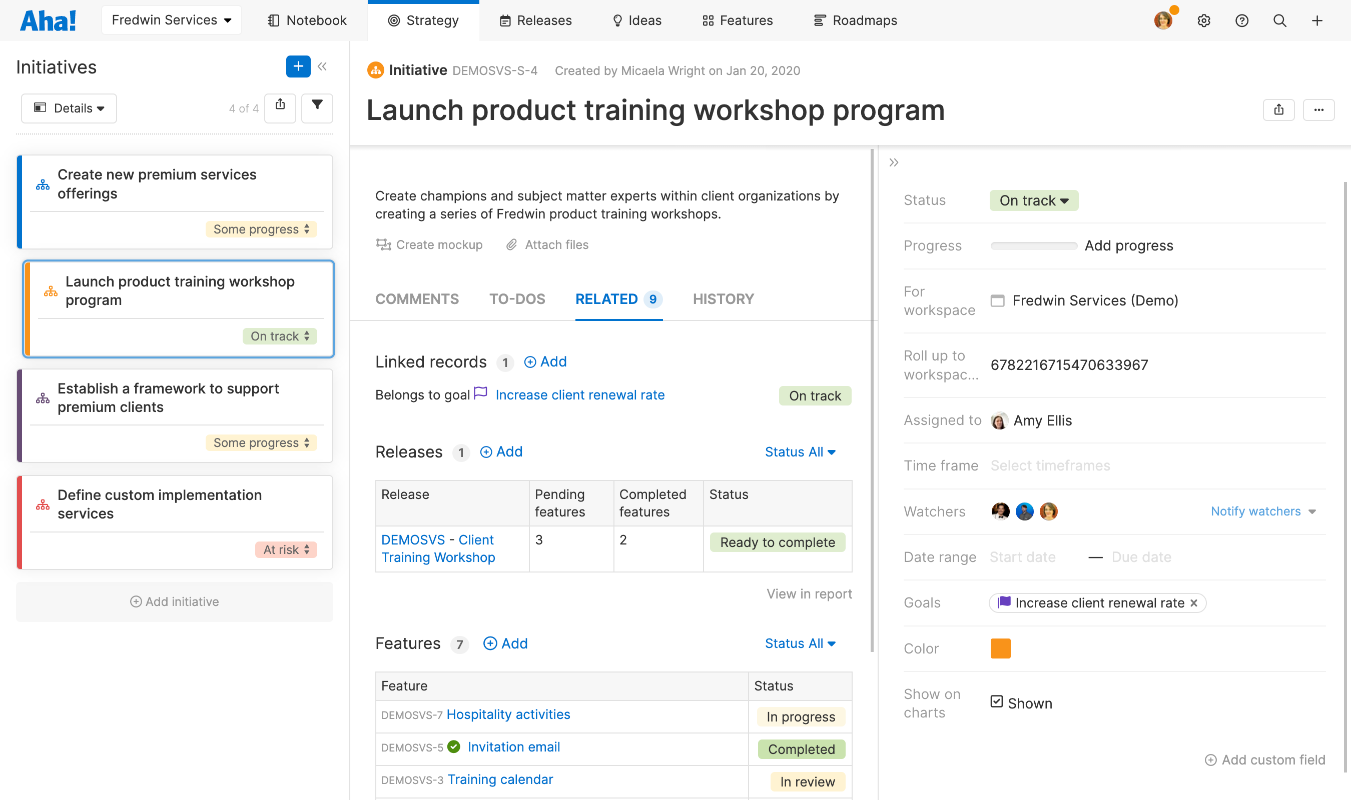This screenshot has height=800, width=1351.
Task: Open global search
Action: 1279,20
